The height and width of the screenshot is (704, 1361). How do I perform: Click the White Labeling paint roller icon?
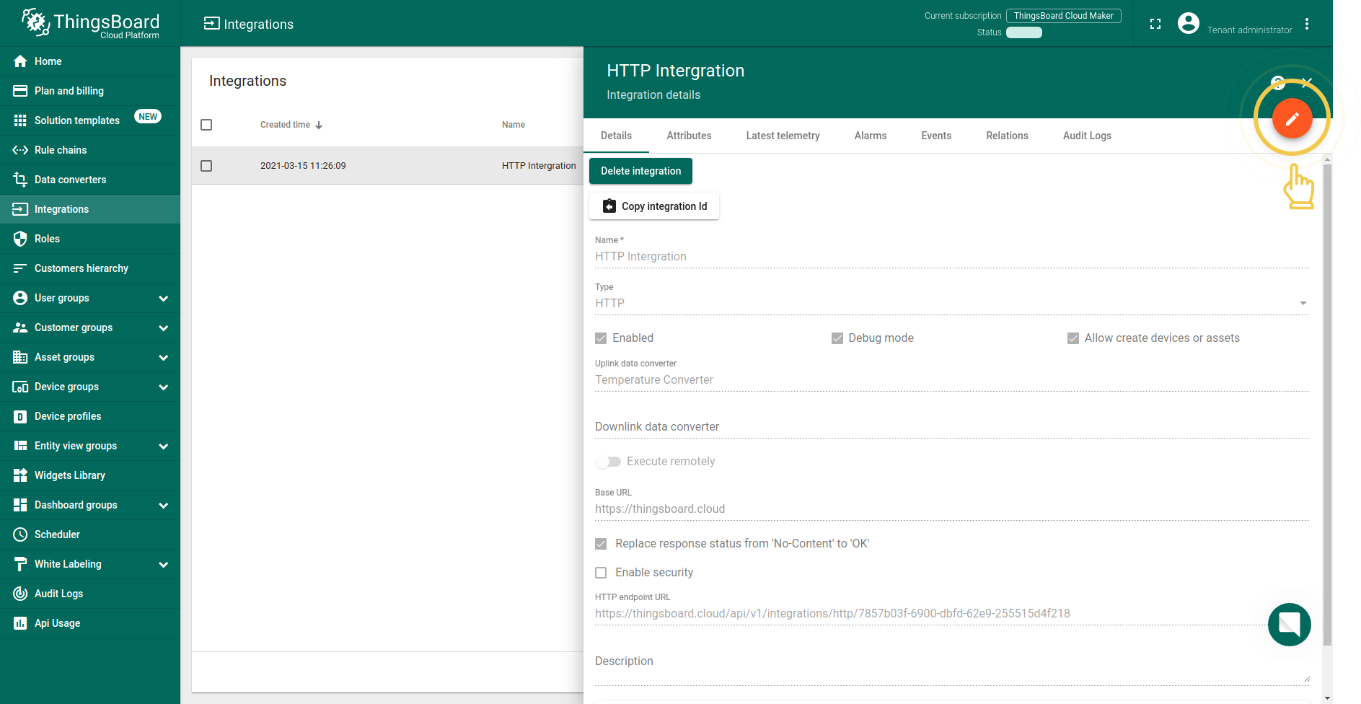pos(20,564)
